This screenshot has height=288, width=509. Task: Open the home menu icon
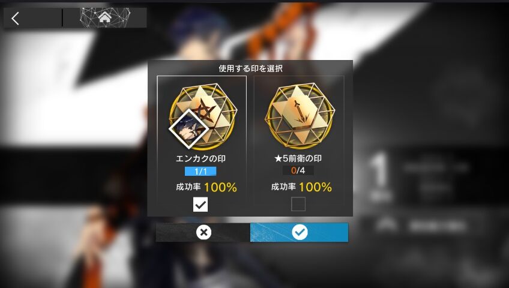pos(104,17)
